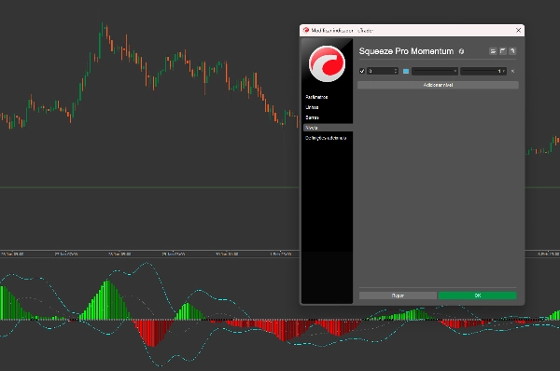560x371 pixels.
Task: Click the middle icon button right of the indicator title
Action: click(x=502, y=51)
